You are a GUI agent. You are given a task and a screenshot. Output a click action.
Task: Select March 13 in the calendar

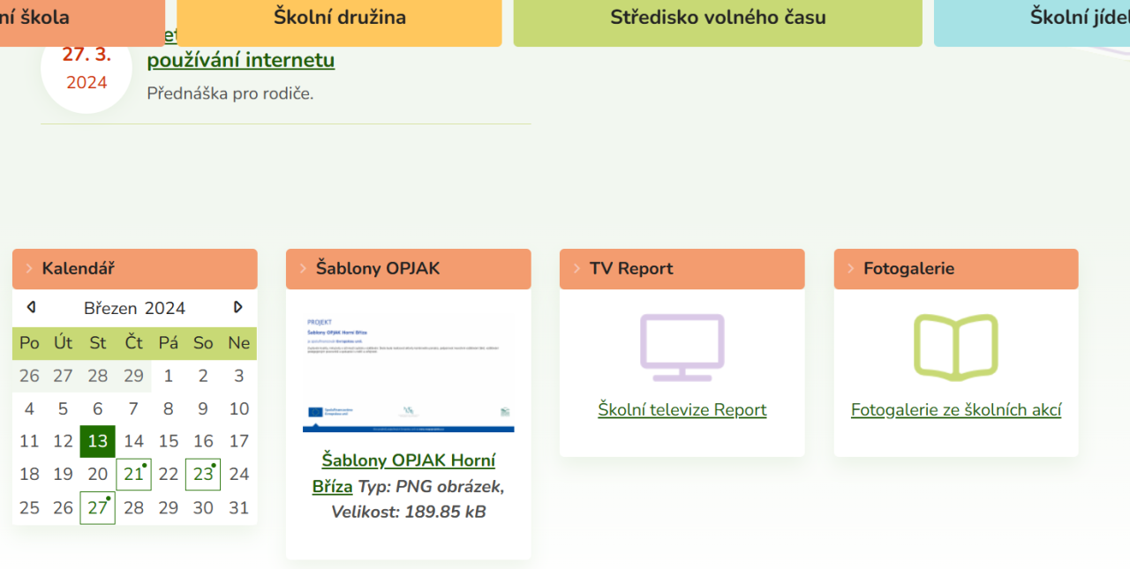97,441
